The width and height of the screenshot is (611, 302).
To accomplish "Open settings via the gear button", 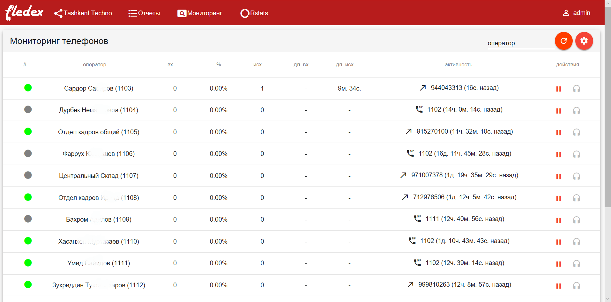I will click(584, 41).
